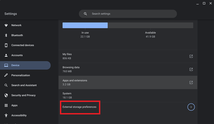This screenshot has height=124, width=214.
Task: Click the Connected devices phone icon
Action: coord(6,45)
